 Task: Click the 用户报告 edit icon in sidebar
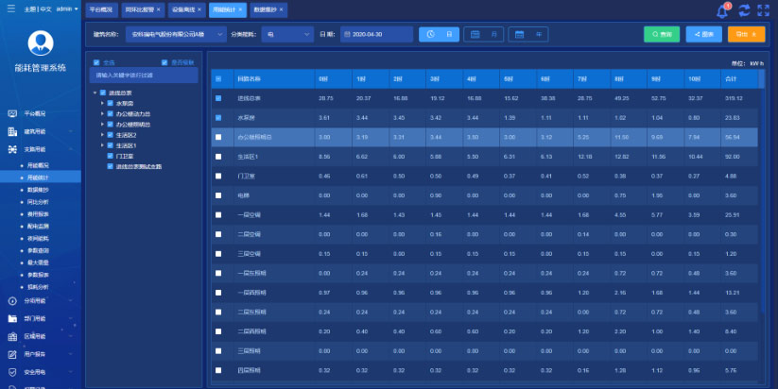pyautogui.click(x=12, y=354)
